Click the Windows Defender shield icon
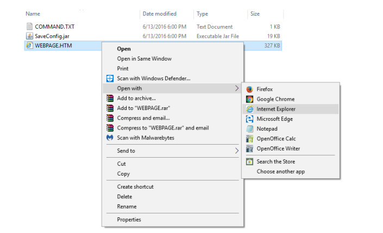Viewport: 383px width, 233px height. point(110,79)
